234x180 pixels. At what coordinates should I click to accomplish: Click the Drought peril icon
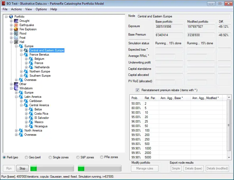point(16,21)
